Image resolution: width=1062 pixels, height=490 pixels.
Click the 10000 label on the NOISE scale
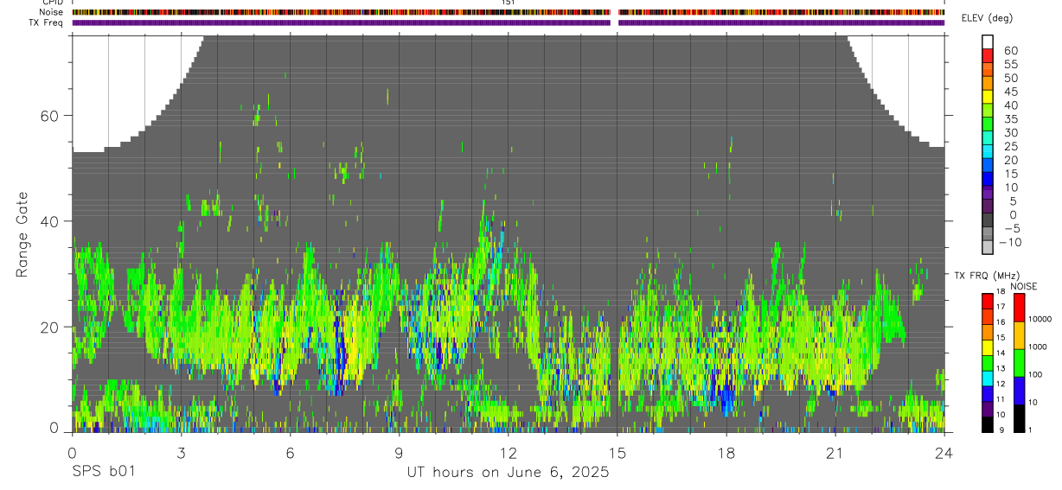coord(1040,319)
